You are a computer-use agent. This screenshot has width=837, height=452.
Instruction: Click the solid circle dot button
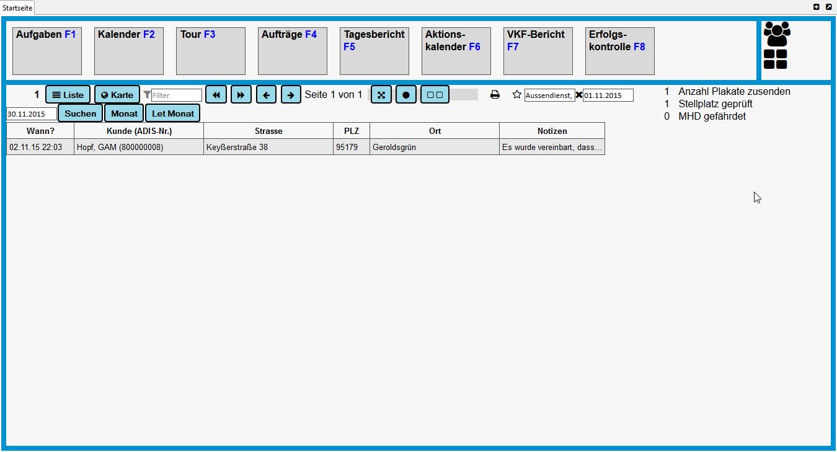click(406, 95)
